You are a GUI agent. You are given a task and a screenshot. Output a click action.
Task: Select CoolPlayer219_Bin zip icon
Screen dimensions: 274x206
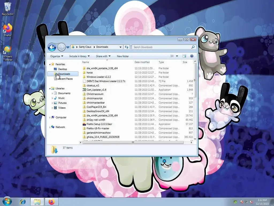[84, 107]
